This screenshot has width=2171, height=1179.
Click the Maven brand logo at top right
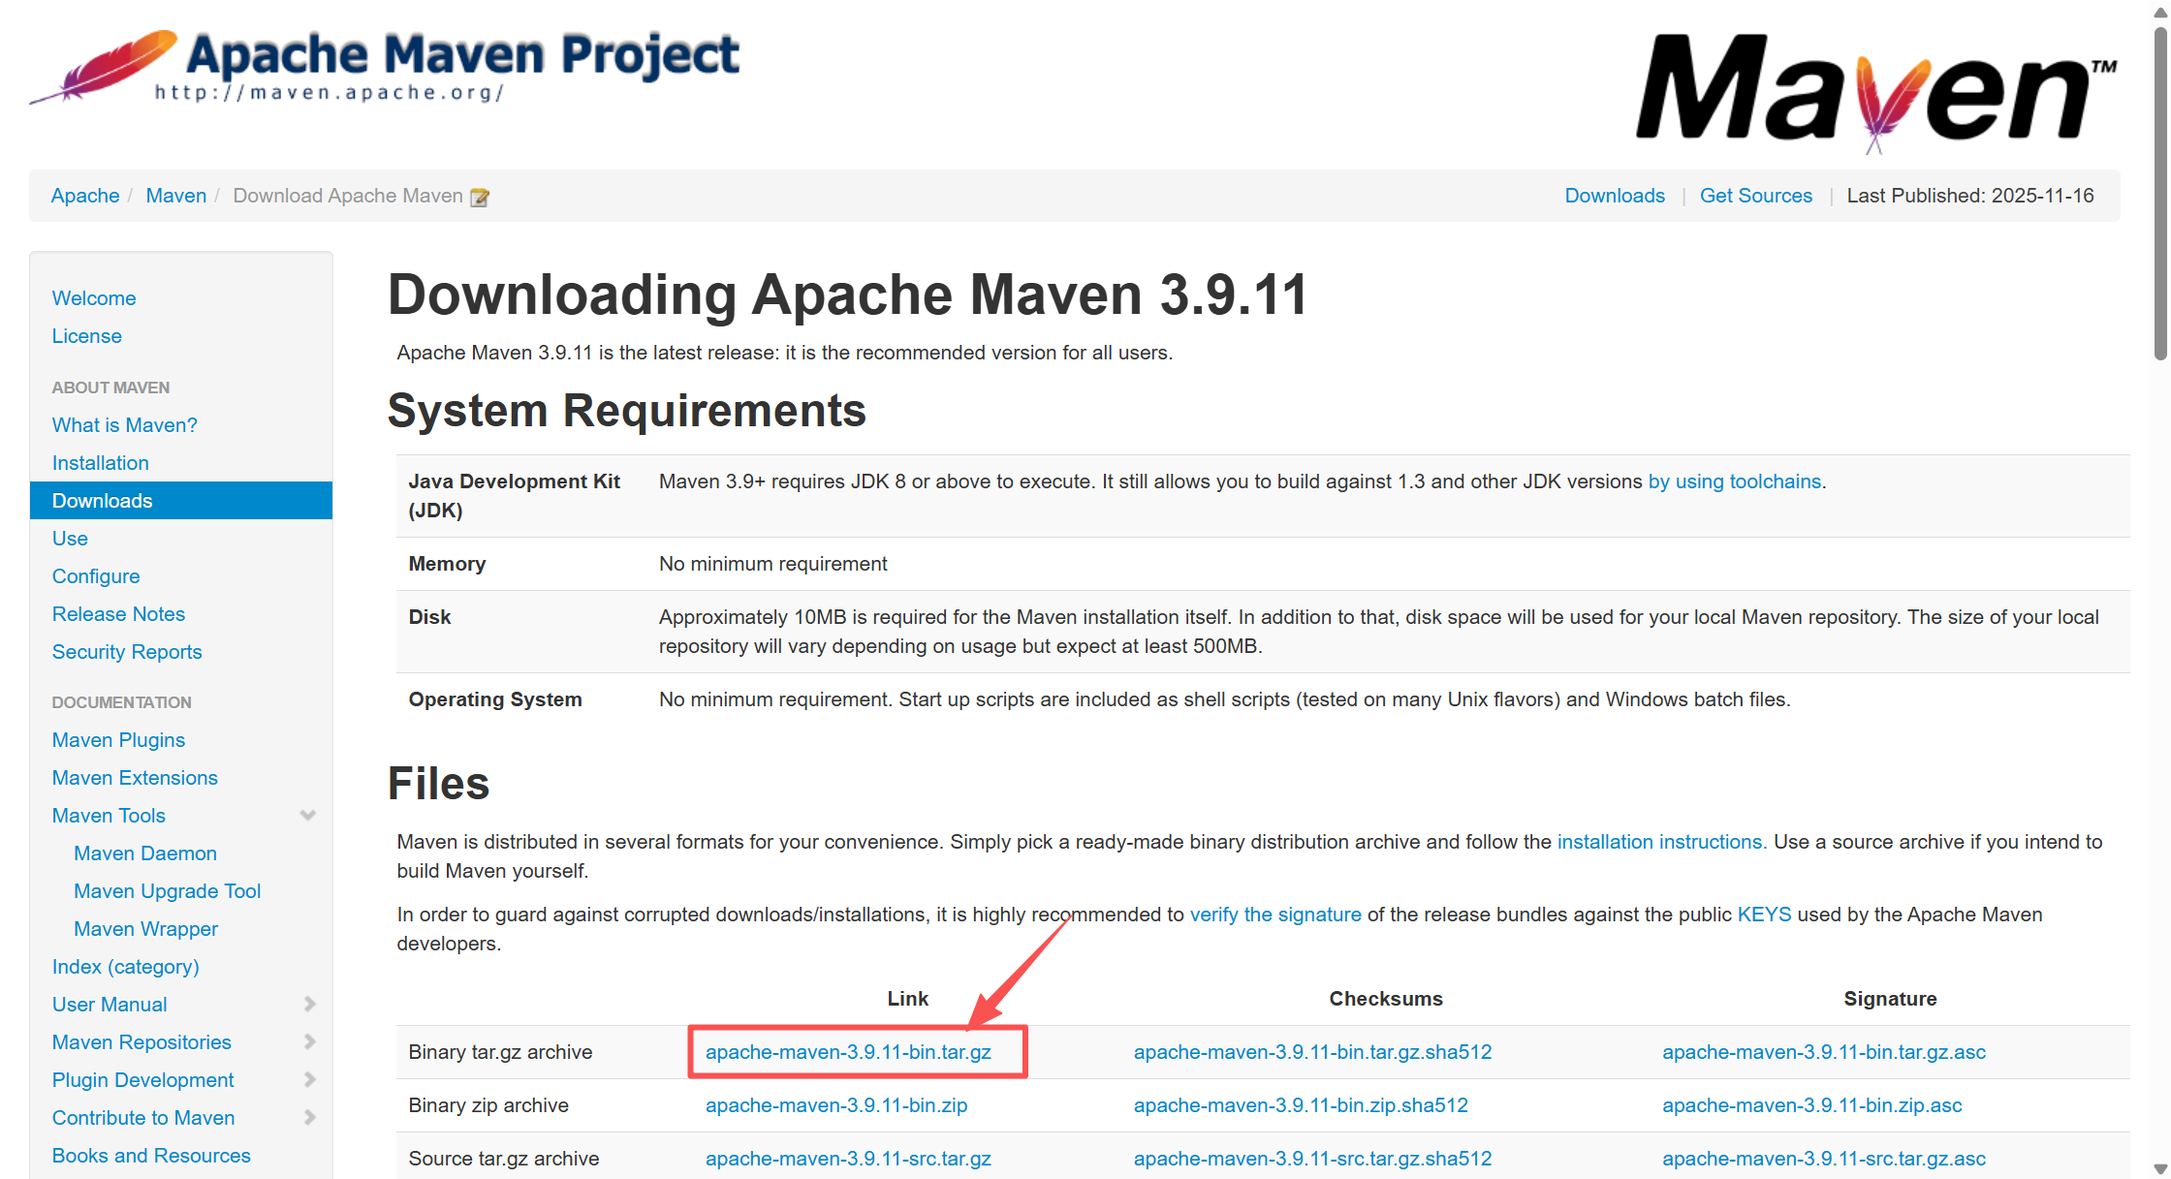pos(1876,92)
